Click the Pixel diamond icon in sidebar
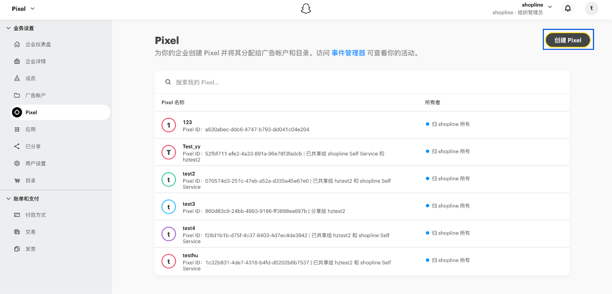 point(17,112)
